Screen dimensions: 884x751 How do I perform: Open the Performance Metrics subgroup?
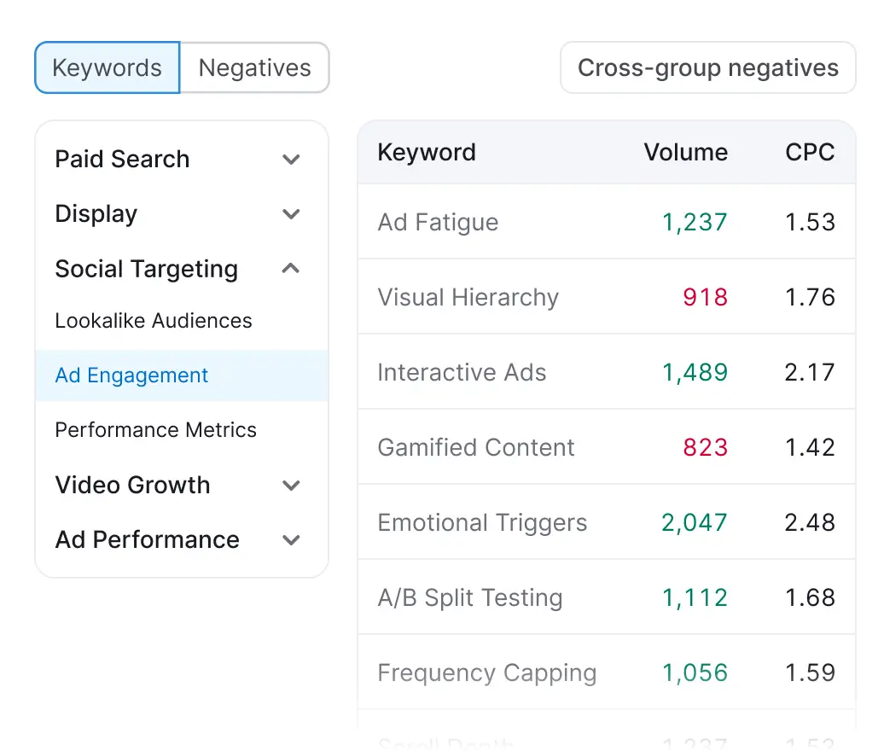[155, 430]
